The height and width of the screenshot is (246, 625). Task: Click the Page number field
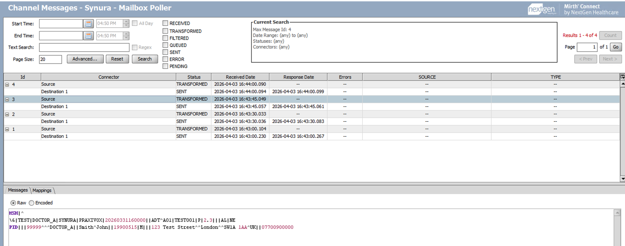pyautogui.click(x=587, y=47)
